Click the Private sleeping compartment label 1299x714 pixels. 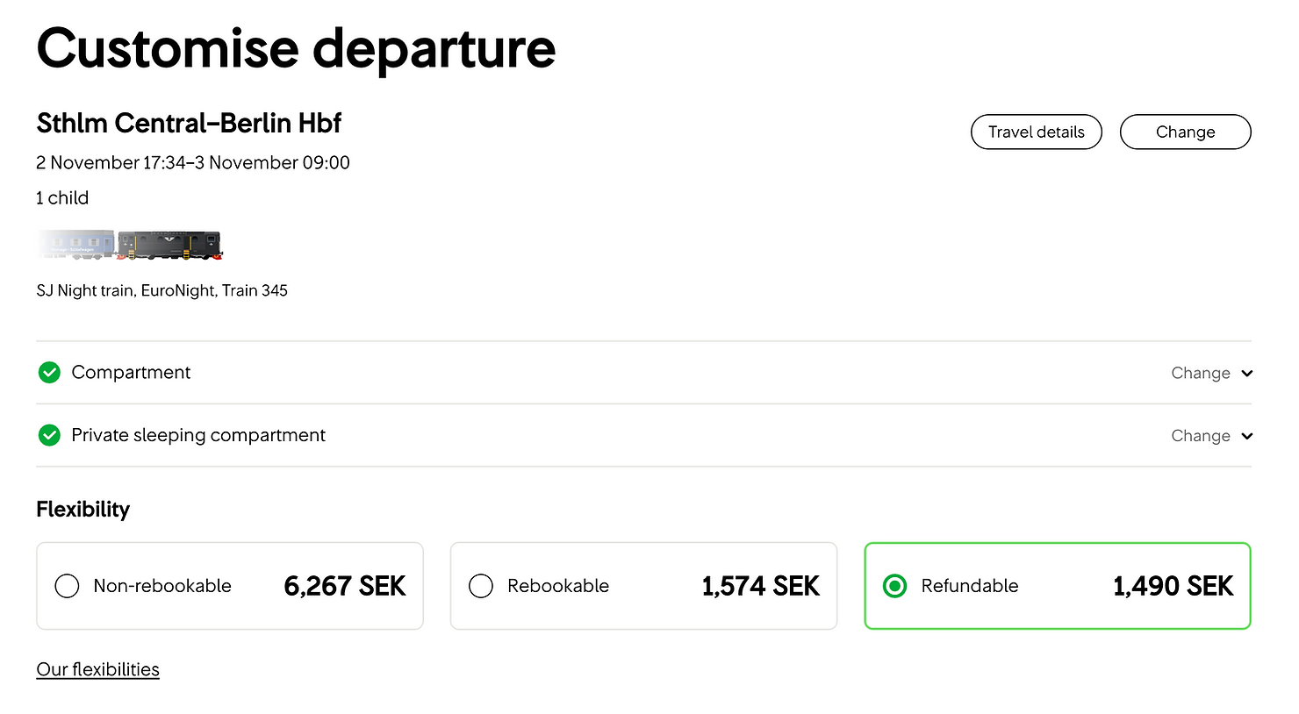click(x=198, y=435)
